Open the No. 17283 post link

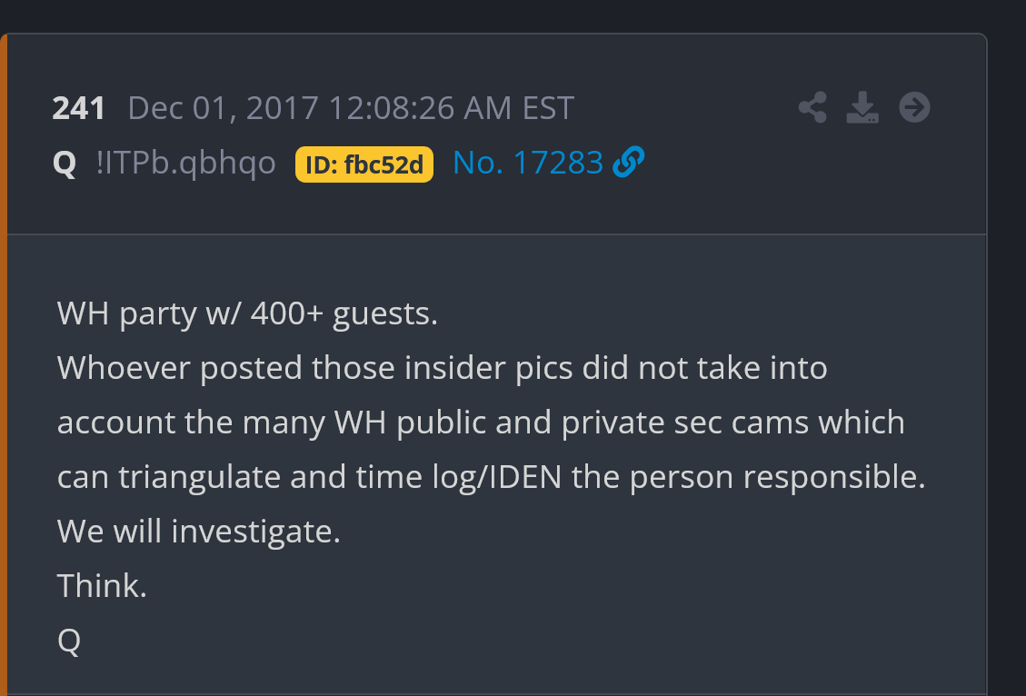click(527, 163)
